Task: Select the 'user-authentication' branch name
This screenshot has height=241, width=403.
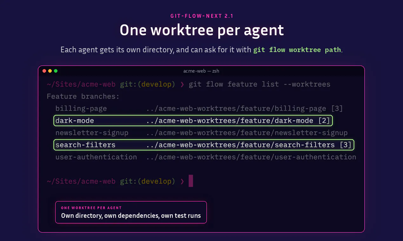Action: click(96, 157)
